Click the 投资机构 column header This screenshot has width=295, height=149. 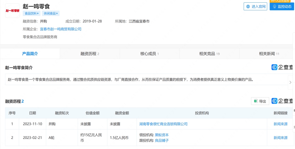click(202, 113)
